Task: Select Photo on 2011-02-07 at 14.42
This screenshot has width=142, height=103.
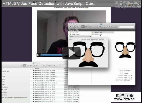Action: 45,93
